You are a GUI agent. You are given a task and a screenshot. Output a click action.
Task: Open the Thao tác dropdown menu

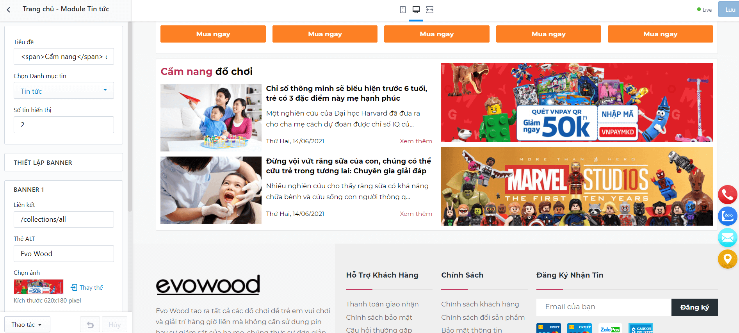click(x=27, y=324)
